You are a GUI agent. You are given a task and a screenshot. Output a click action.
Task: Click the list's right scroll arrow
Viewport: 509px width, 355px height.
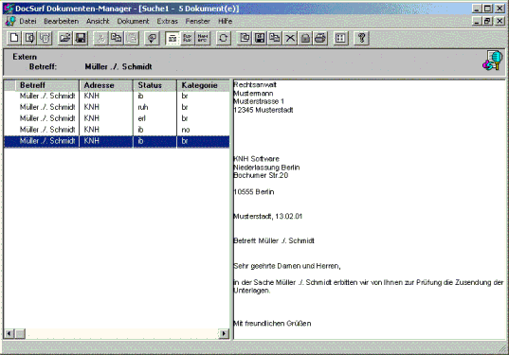point(224,333)
